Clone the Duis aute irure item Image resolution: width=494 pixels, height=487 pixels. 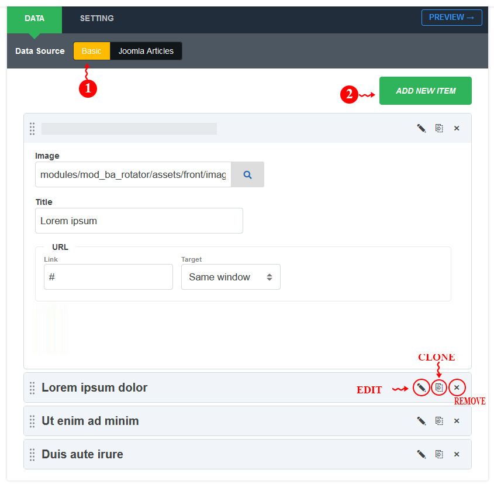click(x=439, y=454)
